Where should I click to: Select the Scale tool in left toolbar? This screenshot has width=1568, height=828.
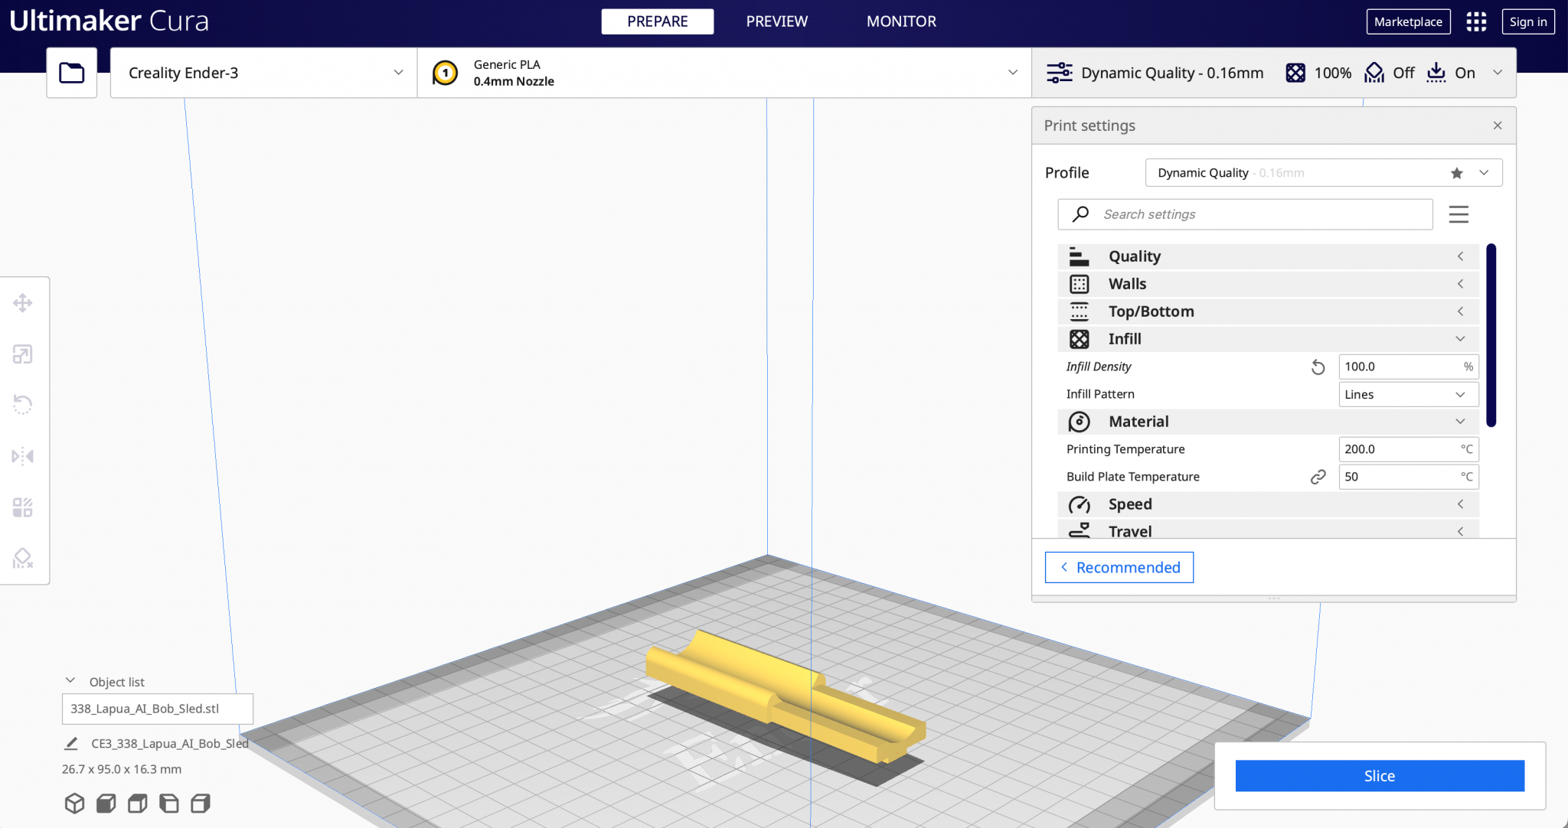point(23,354)
